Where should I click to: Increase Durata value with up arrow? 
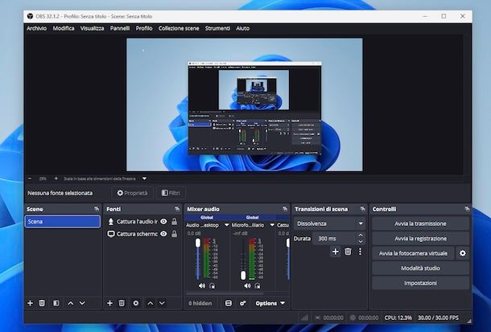(x=361, y=236)
